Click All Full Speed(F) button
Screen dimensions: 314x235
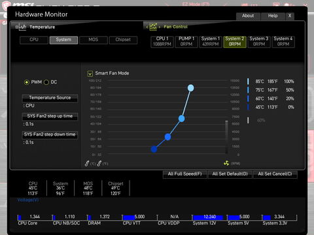pyautogui.click(x=184, y=174)
